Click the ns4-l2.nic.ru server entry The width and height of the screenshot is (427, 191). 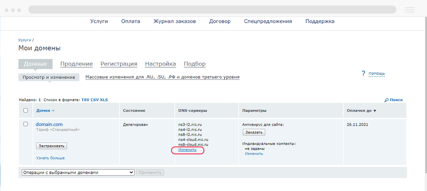click(190, 130)
